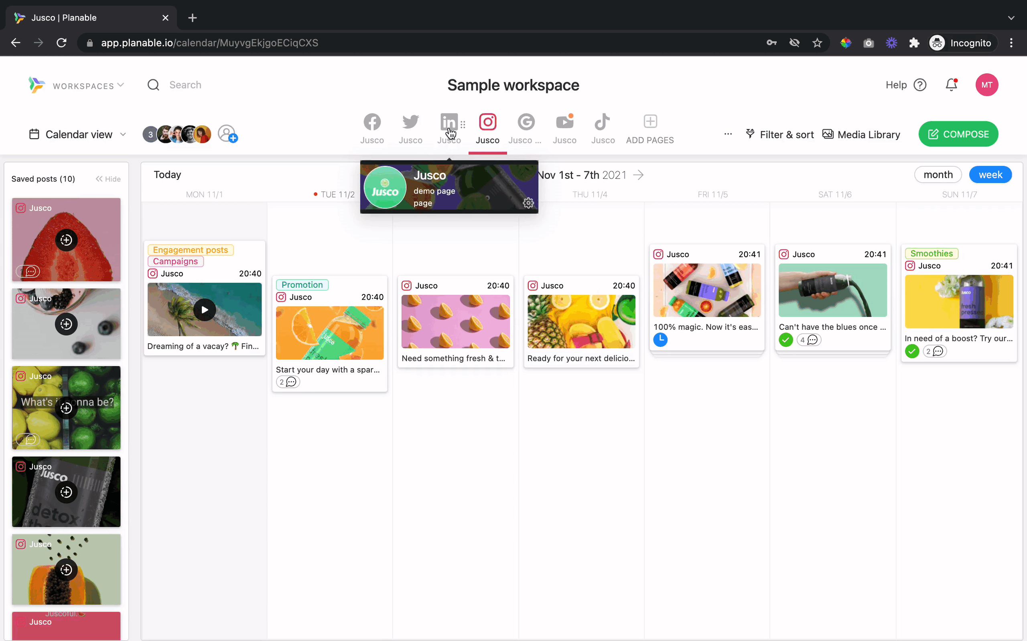Click the invite team member icon
The image size is (1027, 641).
[227, 134]
